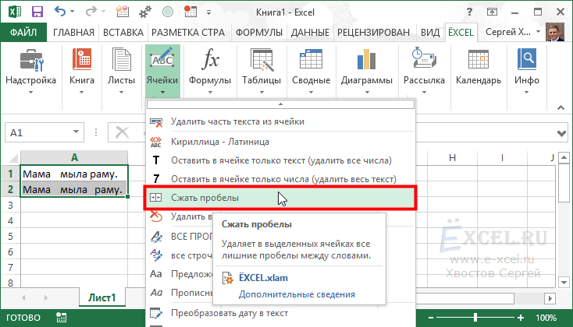The height and width of the screenshot is (327, 573).
Task: Open the Customize Quick Access Toolbar dropdown
Action: point(208,12)
